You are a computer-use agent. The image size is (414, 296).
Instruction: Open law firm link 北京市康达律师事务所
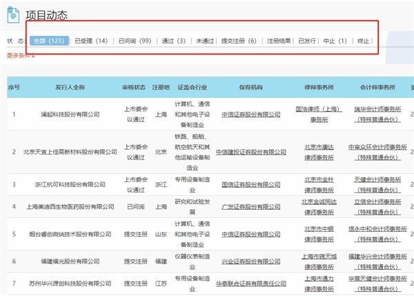tap(319, 152)
